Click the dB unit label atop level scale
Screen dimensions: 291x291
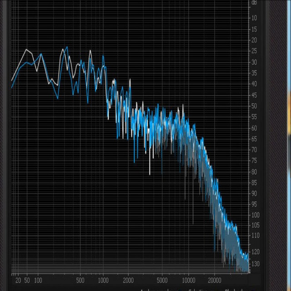click(x=254, y=3)
